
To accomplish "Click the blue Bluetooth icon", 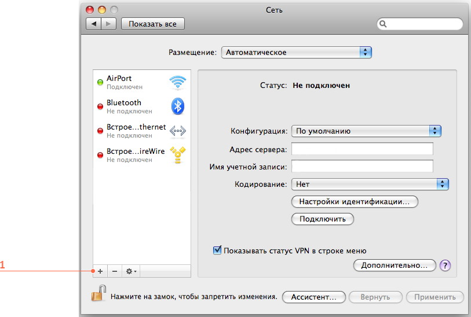I will point(178,106).
